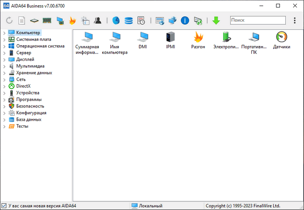Click the blue database toolbar icon
304x210 pixels.
(129, 20)
